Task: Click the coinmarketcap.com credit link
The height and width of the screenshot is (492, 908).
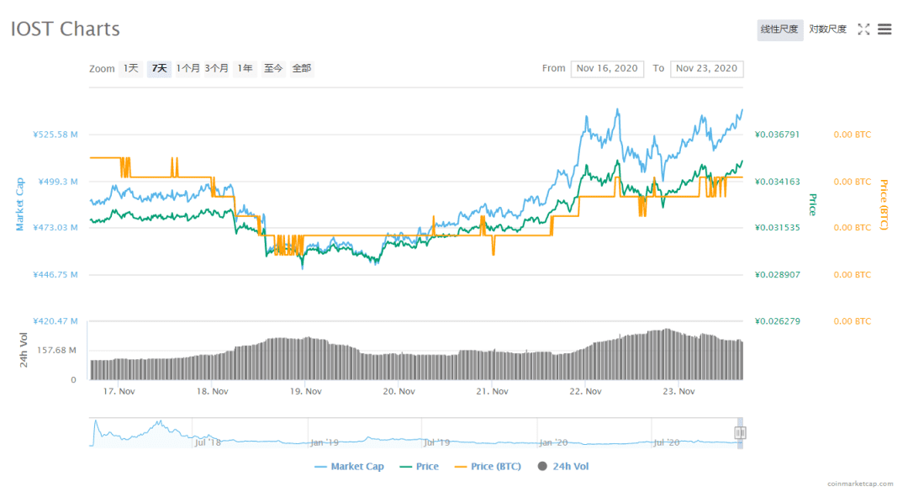Action: tap(860, 484)
